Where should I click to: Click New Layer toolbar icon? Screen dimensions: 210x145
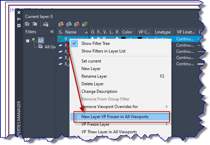pyautogui.click(x=61, y=24)
